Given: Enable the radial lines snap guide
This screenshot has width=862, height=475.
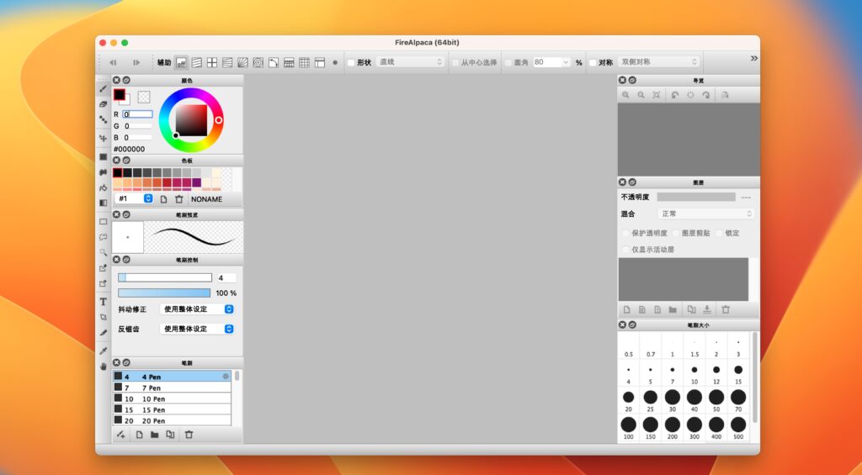Looking at the screenshot, I should tap(242, 62).
